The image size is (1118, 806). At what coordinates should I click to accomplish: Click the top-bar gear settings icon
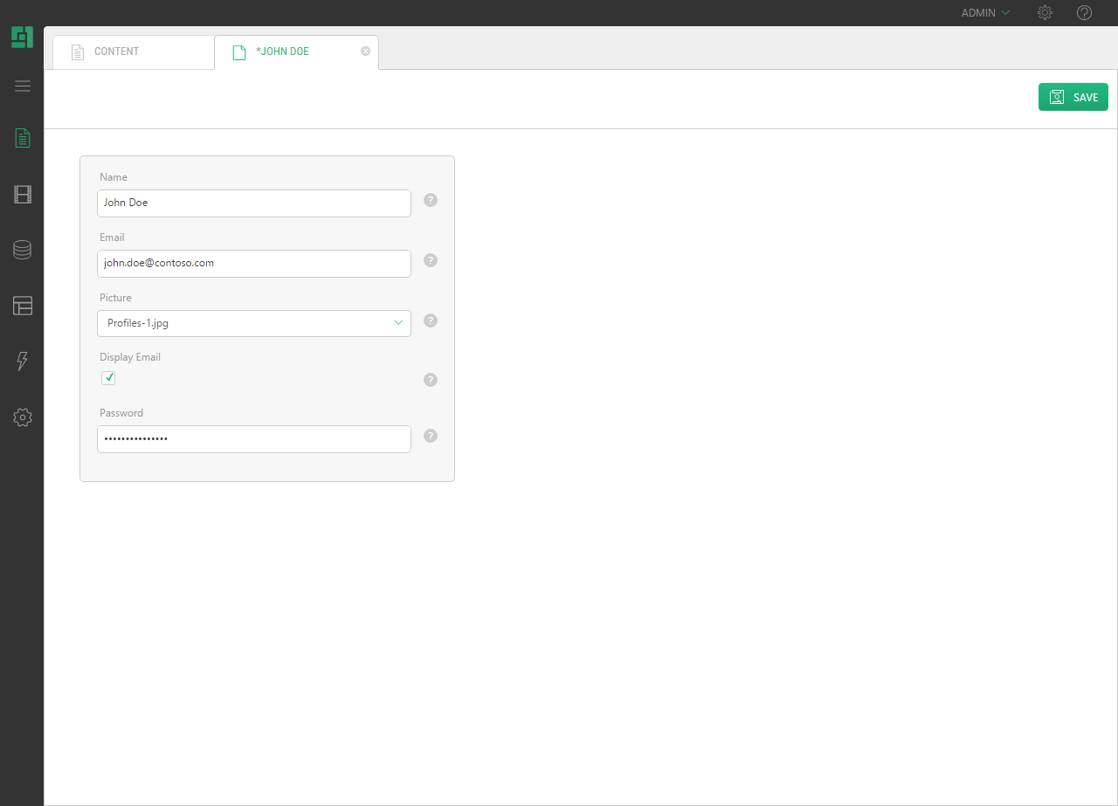click(x=1045, y=13)
